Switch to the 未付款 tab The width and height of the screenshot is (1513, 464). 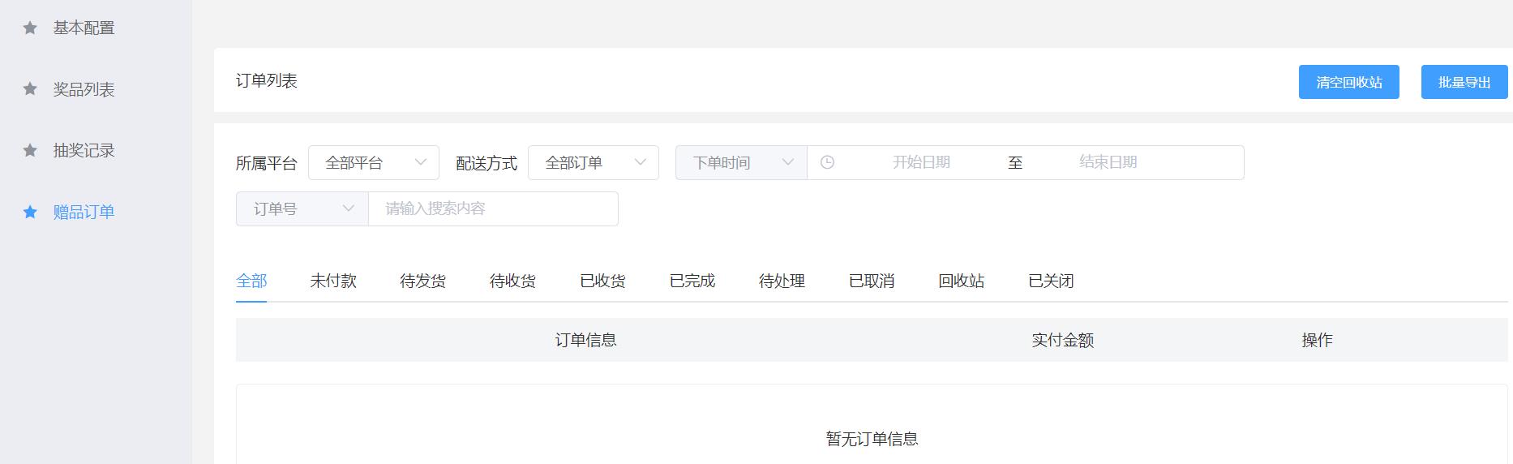(x=333, y=281)
